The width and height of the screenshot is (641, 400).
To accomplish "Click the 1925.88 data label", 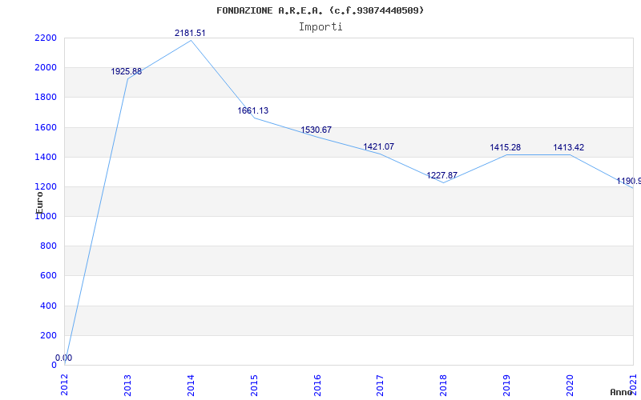I will point(127,71).
